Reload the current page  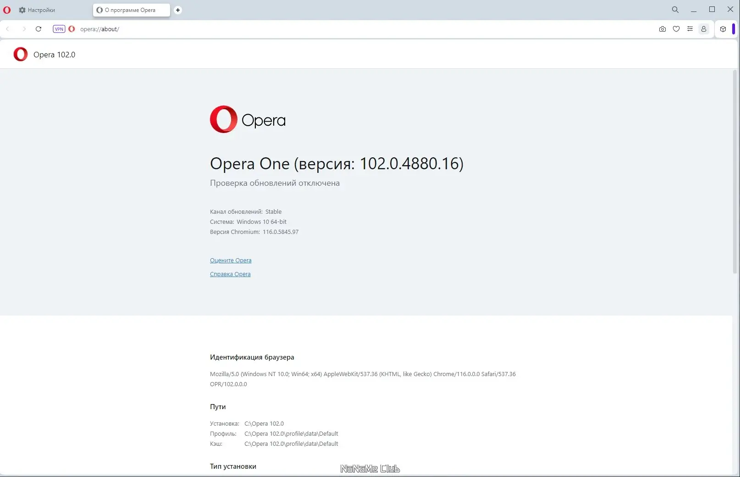point(39,29)
